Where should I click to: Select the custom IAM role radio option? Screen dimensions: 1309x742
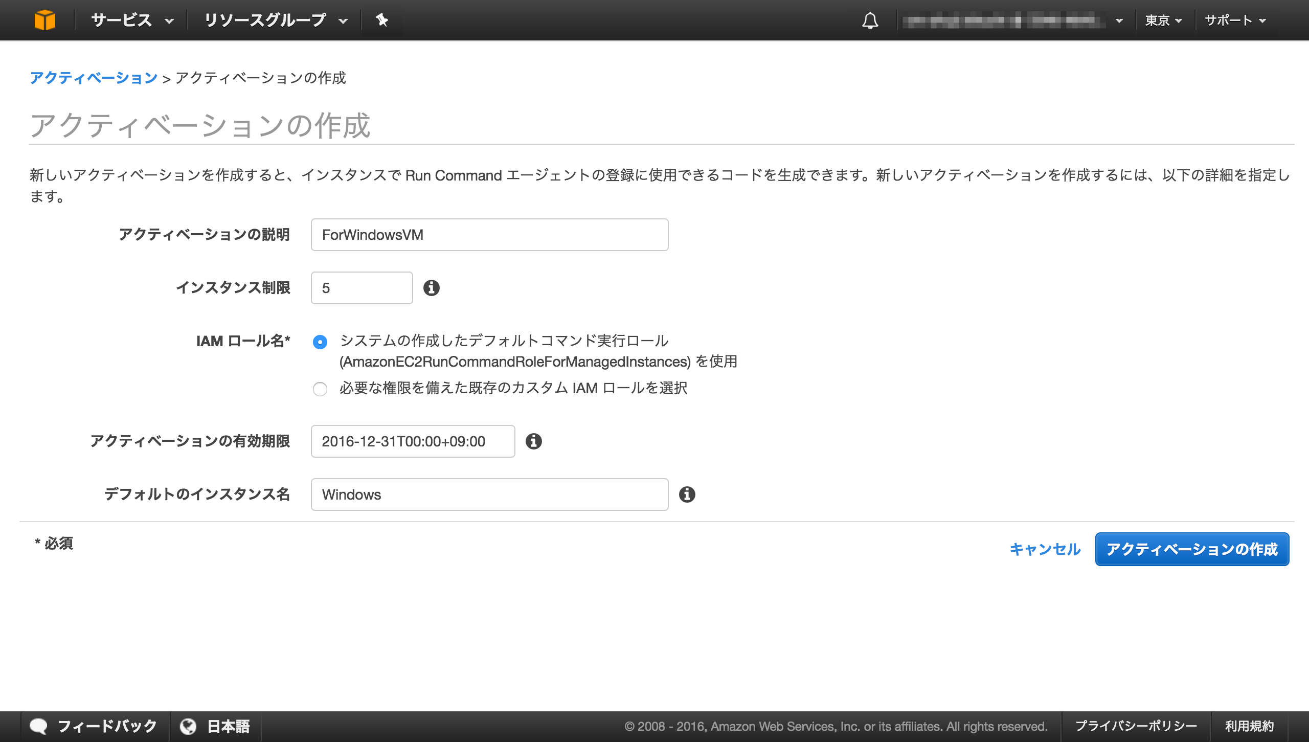320,389
